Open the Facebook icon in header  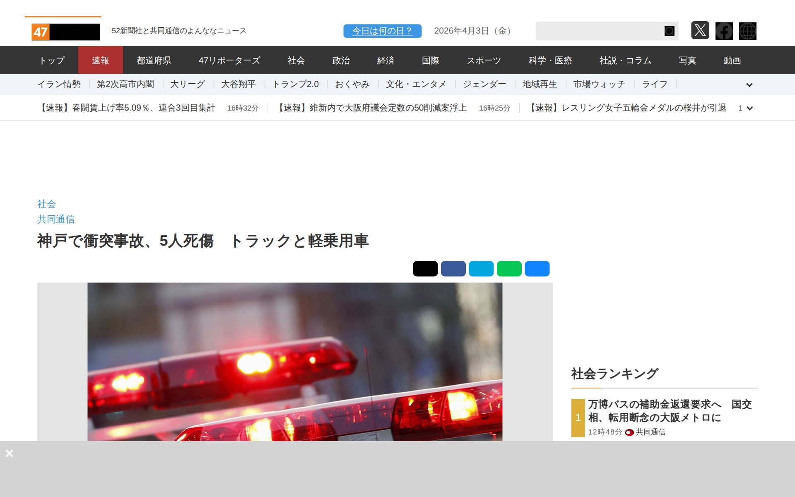[x=724, y=31]
